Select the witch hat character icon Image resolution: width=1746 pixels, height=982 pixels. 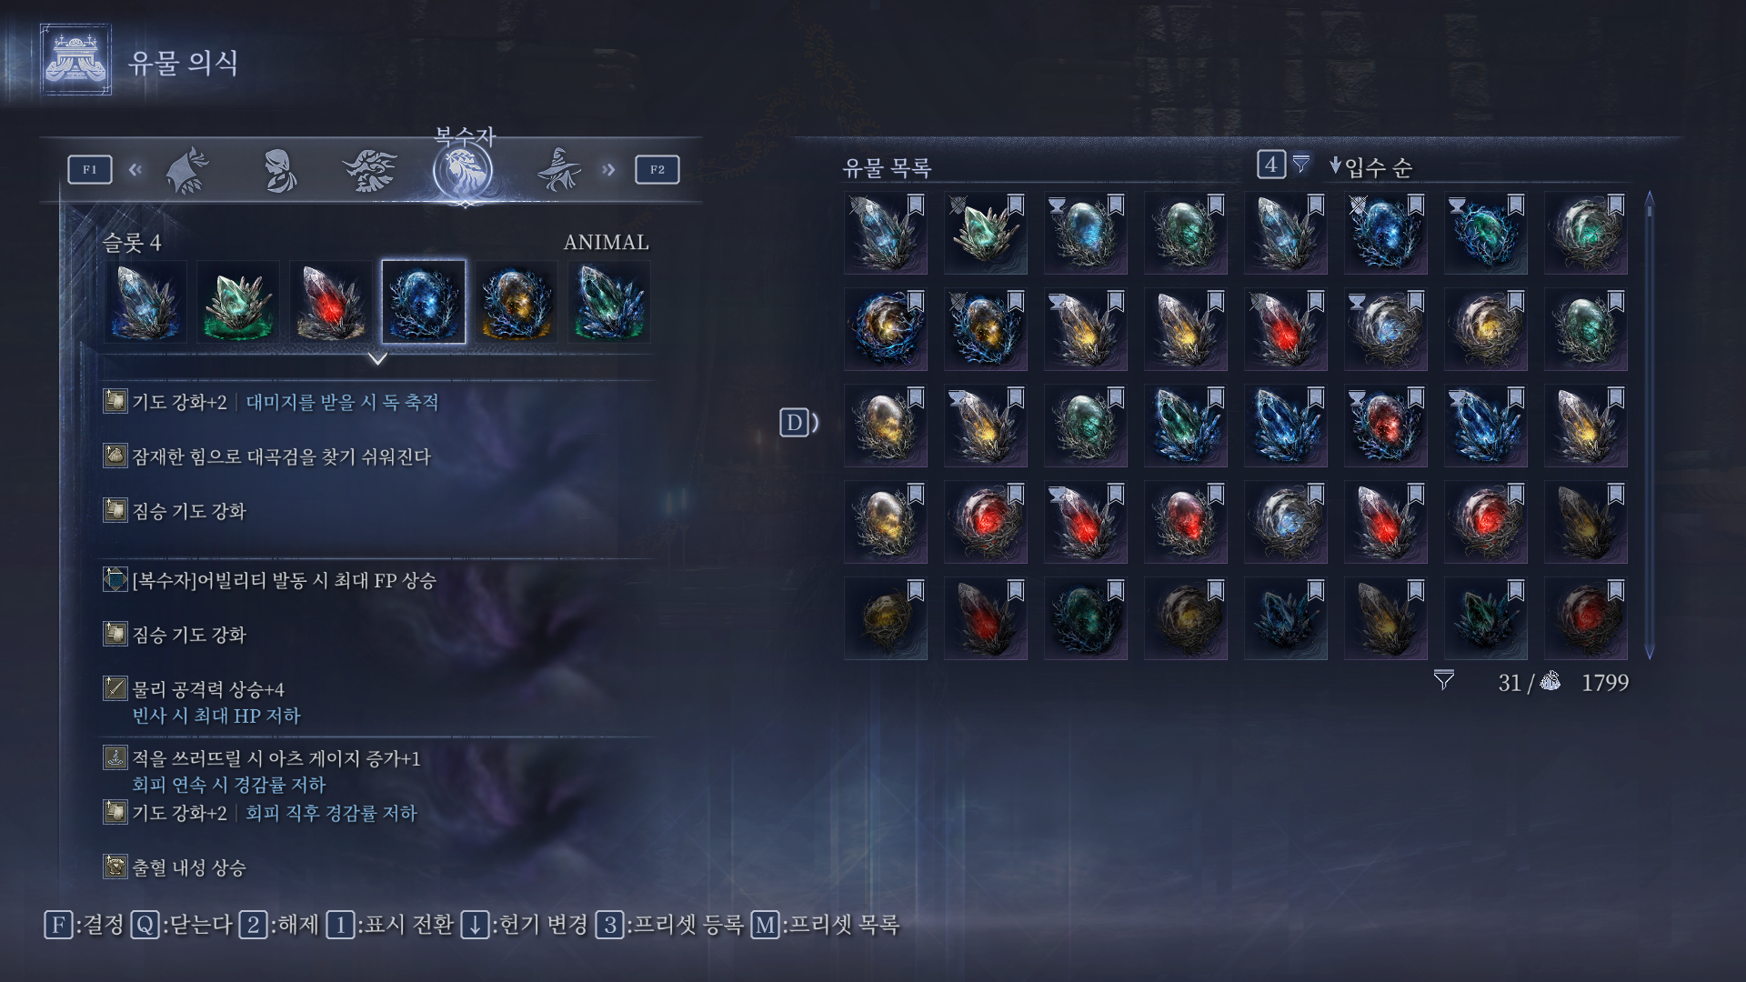(x=558, y=169)
